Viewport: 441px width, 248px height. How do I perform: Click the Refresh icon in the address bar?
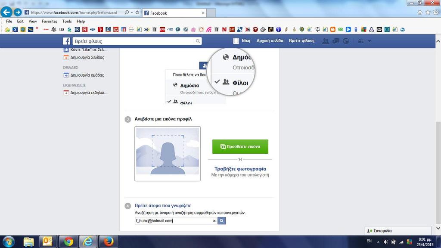[x=137, y=12]
